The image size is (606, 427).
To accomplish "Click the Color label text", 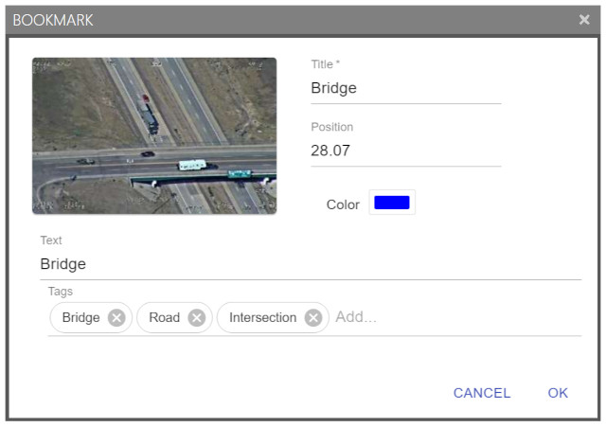I will (343, 205).
